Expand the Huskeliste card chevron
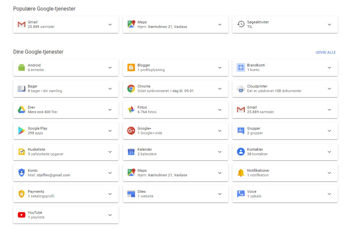Screen dimensions: 349x229 click(110, 152)
